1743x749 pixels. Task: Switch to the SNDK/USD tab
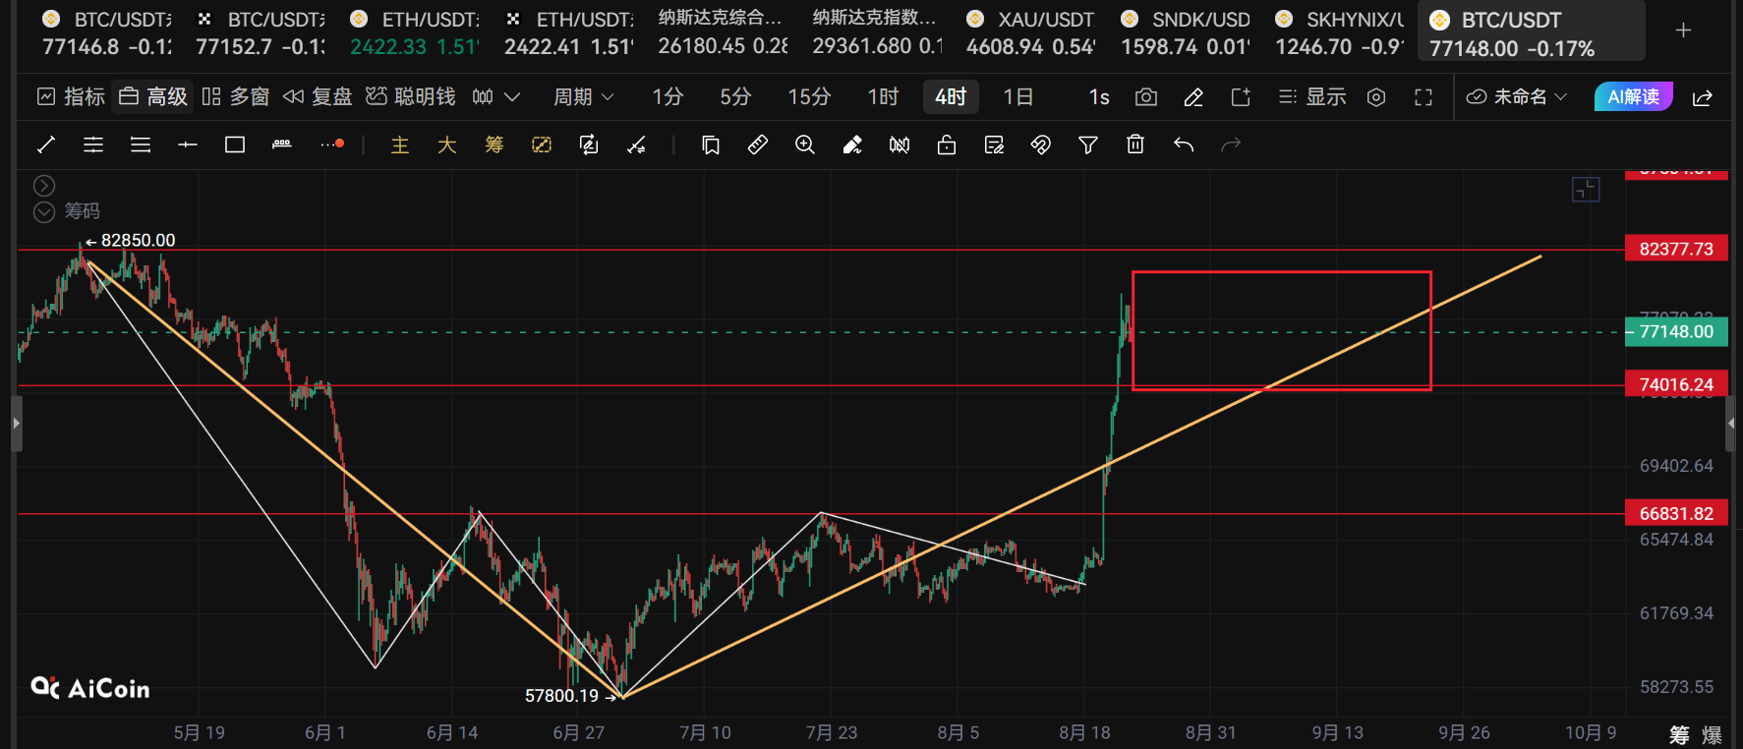pos(1186,32)
